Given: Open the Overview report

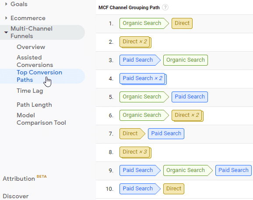Looking at the screenshot, I should click(31, 47).
